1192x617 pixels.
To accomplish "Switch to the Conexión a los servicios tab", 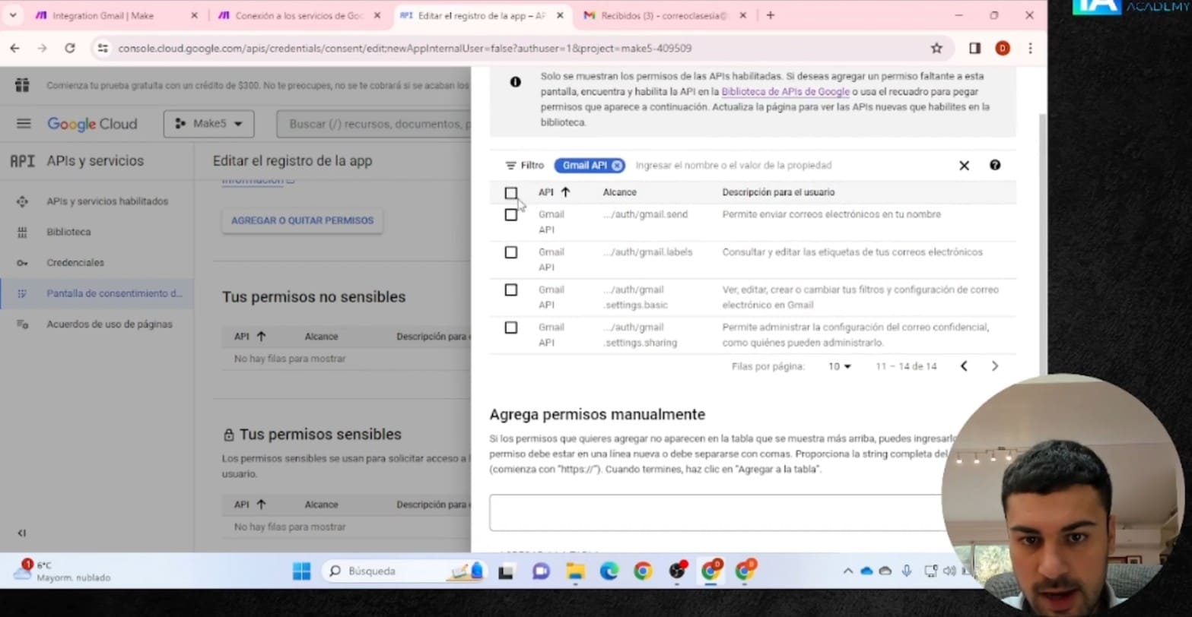I will pyautogui.click(x=298, y=15).
